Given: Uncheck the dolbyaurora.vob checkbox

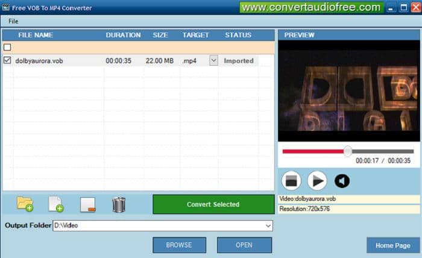Looking at the screenshot, I should tap(7, 60).
